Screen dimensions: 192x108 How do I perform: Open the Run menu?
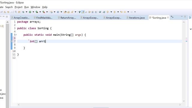26,7
